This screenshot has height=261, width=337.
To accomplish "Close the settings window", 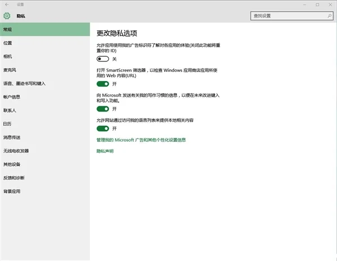I will [330, 4].
